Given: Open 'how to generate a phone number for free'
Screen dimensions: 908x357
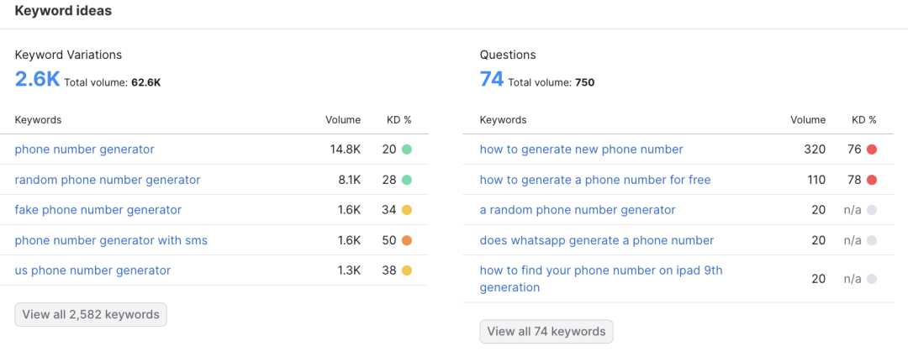Looking at the screenshot, I should [x=594, y=180].
